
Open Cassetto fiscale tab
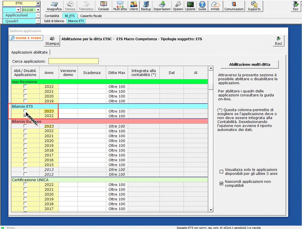click(91, 16)
